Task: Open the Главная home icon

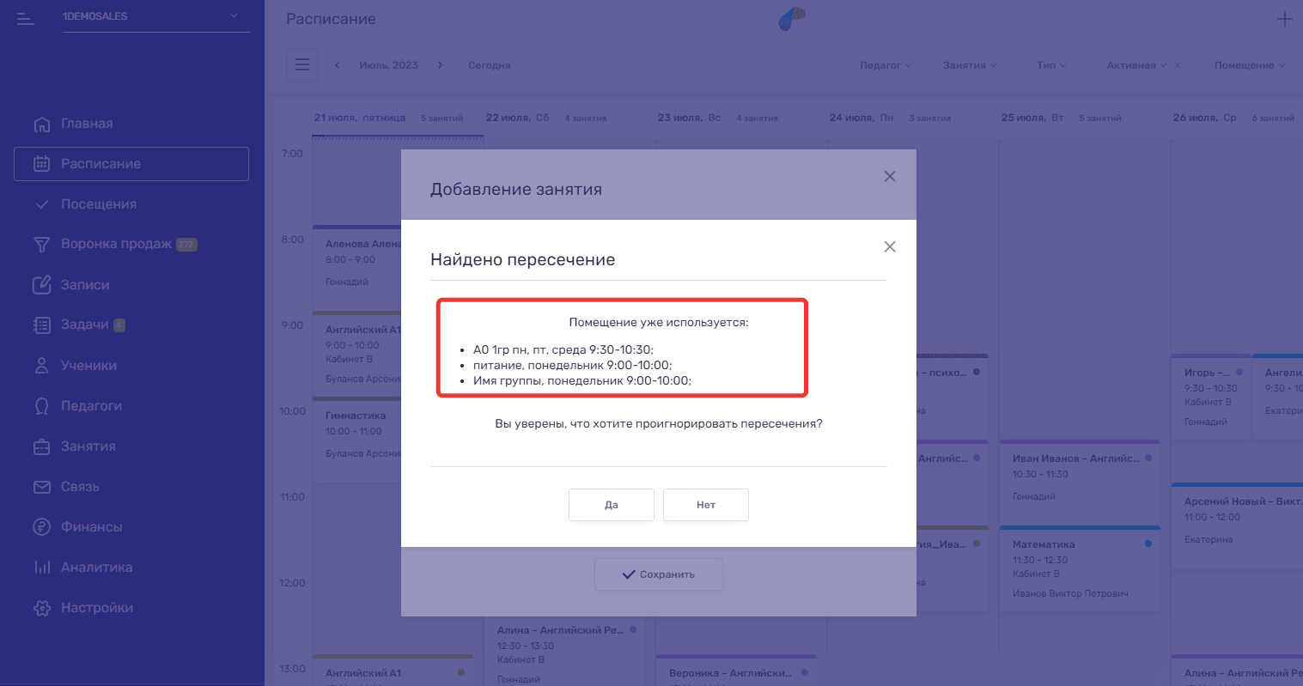Action: [x=41, y=124]
